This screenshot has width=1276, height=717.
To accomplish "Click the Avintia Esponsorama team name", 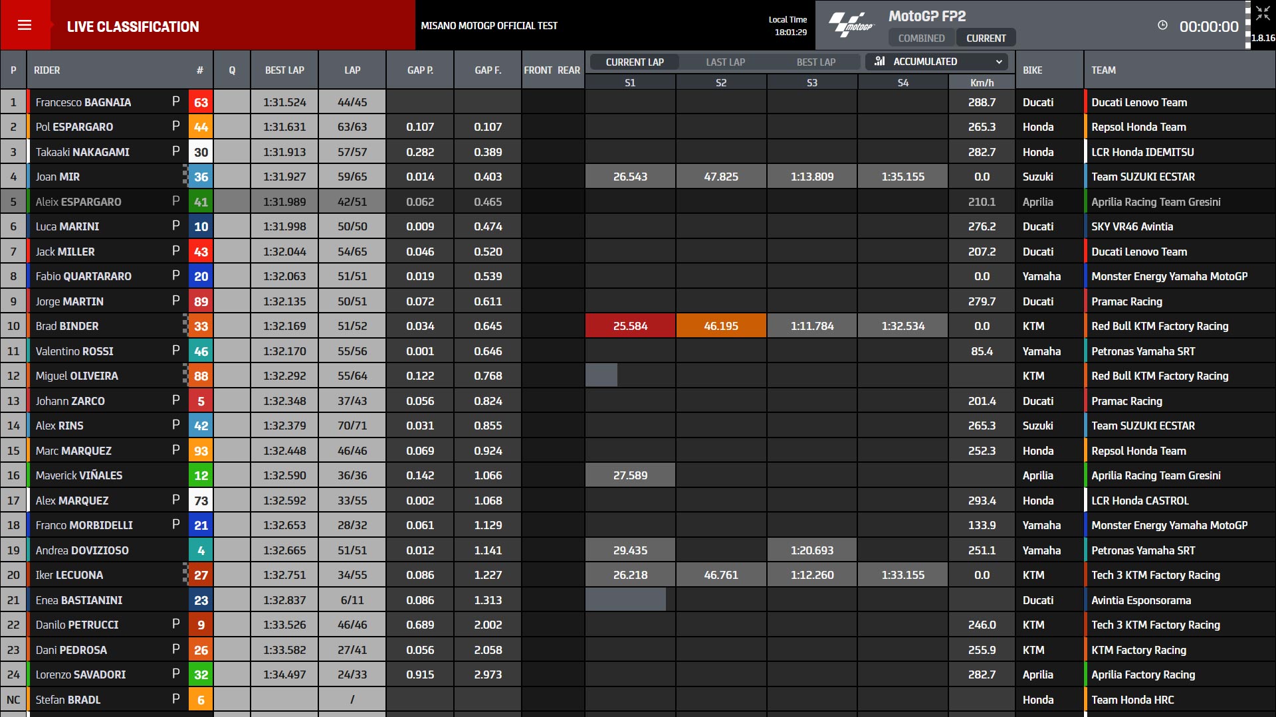I will (1141, 600).
